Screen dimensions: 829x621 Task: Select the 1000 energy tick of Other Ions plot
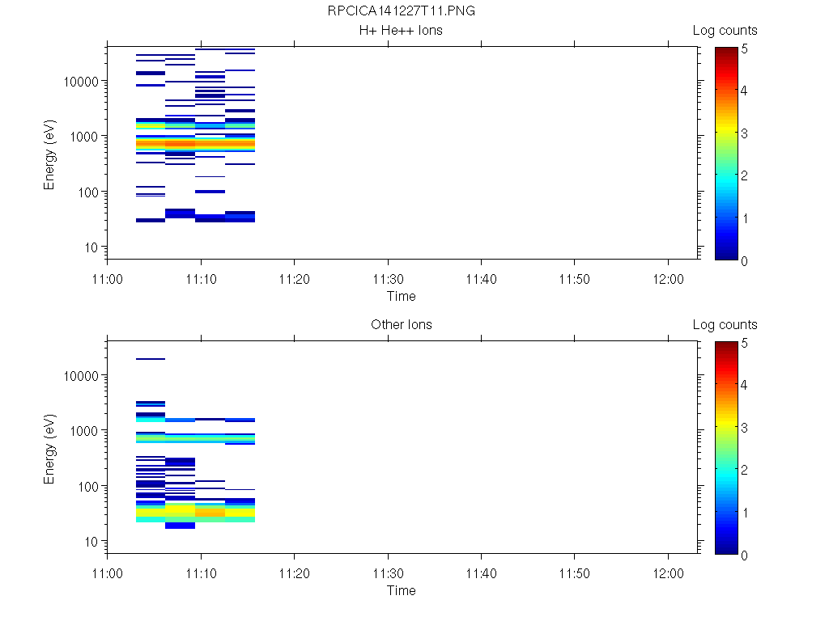pos(84,431)
